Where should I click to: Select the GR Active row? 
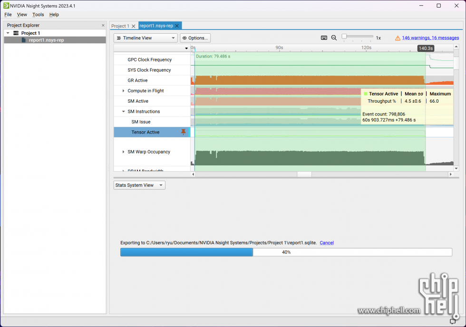click(x=152, y=80)
